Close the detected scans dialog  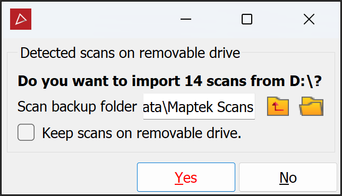(309, 19)
